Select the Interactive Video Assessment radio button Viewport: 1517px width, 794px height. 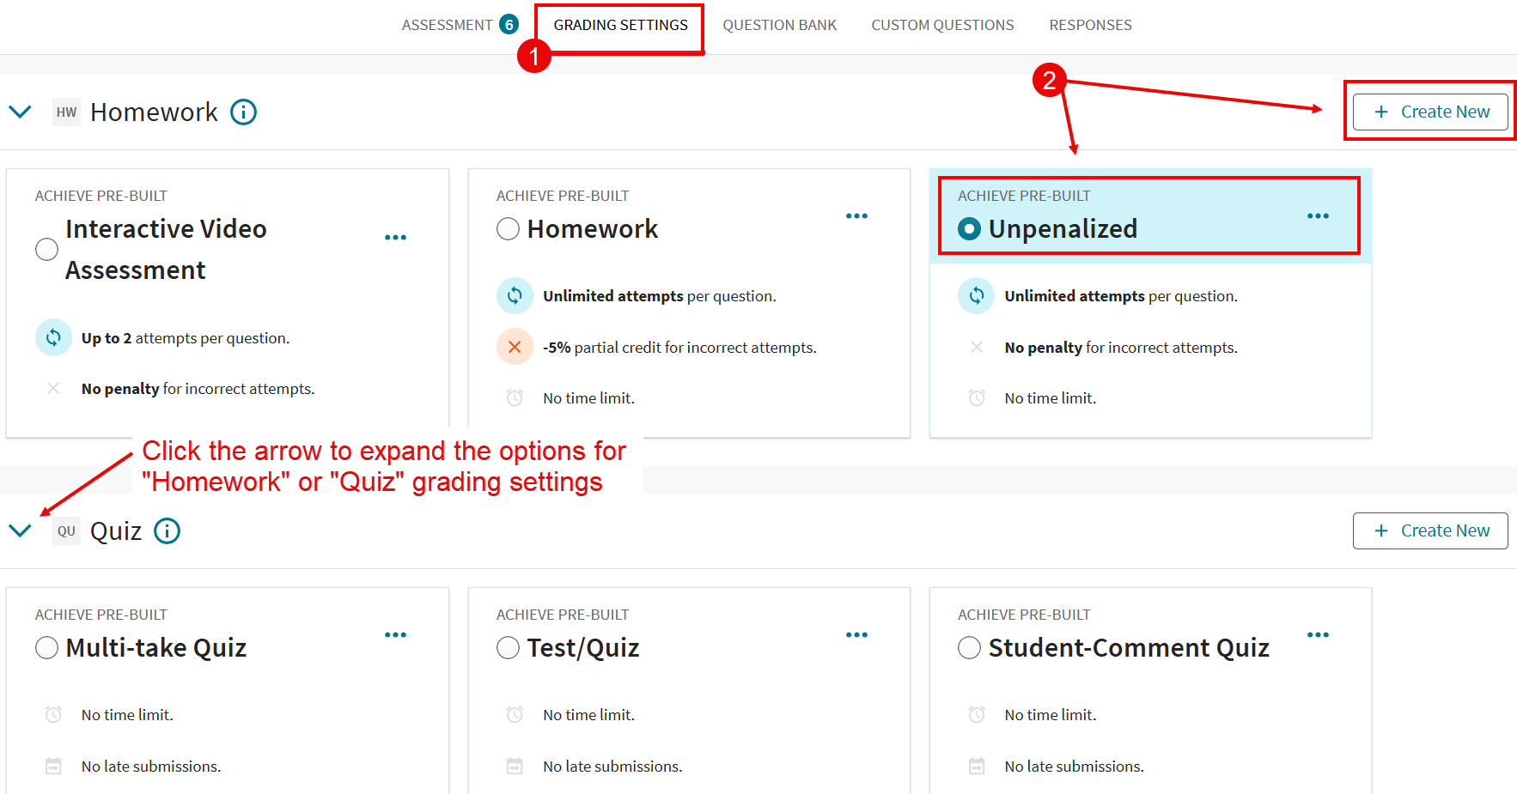[x=47, y=249]
